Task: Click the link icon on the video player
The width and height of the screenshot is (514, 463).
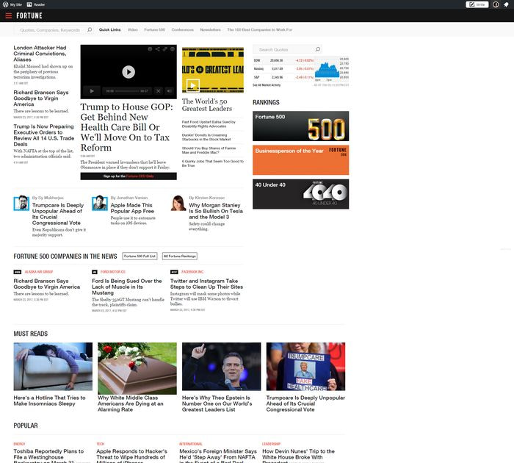Action: (165, 49)
